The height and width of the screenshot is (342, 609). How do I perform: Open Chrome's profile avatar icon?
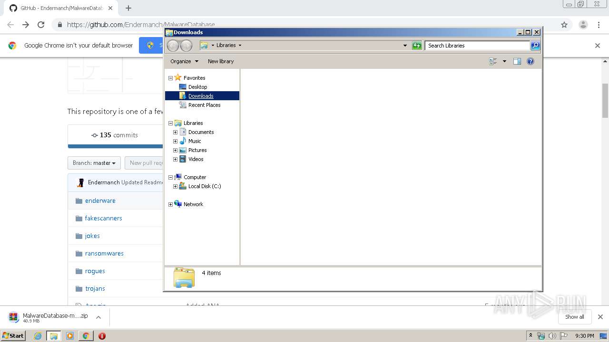pos(583,25)
